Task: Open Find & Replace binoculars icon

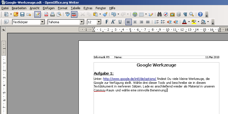Action: click(160, 14)
